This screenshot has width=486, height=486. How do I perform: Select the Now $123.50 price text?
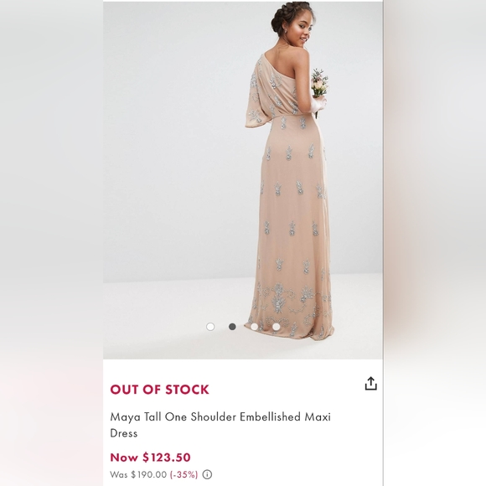pos(150,458)
